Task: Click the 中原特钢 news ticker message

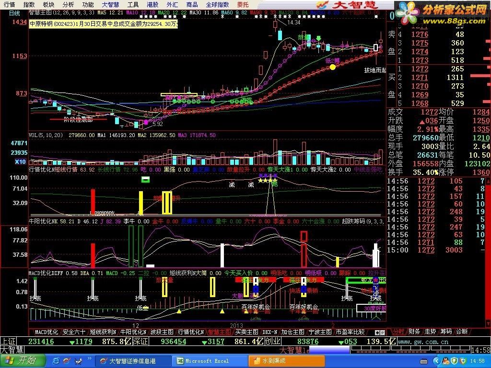Action: pos(104,24)
